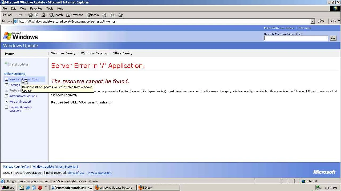Image resolution: width=341 pixels, height=191 pixels.
Task: Open the Back history dropdown arrow
Action: (x=15, y=15)
